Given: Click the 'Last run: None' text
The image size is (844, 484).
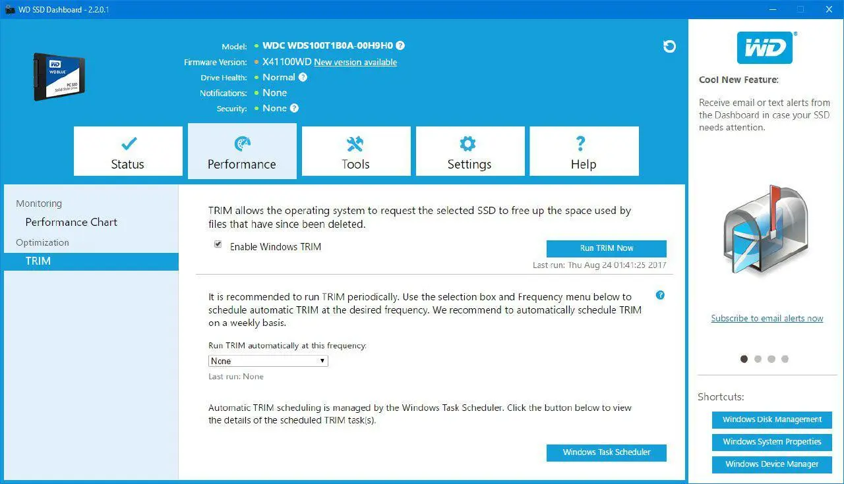Looking at the screenshot, I should (236, 377).
